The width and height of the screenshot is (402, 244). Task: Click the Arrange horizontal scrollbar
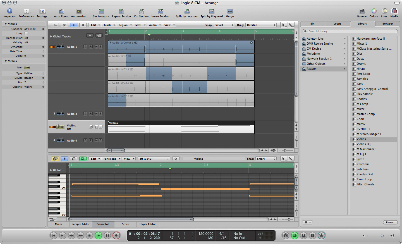pos(116,150)
